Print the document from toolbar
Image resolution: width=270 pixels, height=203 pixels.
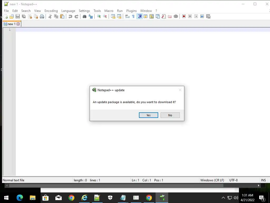(42, 16)
